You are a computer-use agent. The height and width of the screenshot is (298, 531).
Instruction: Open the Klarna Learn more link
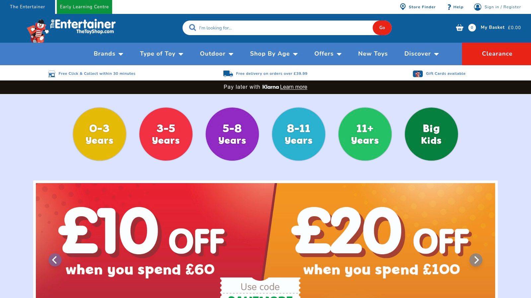(293, 87)
